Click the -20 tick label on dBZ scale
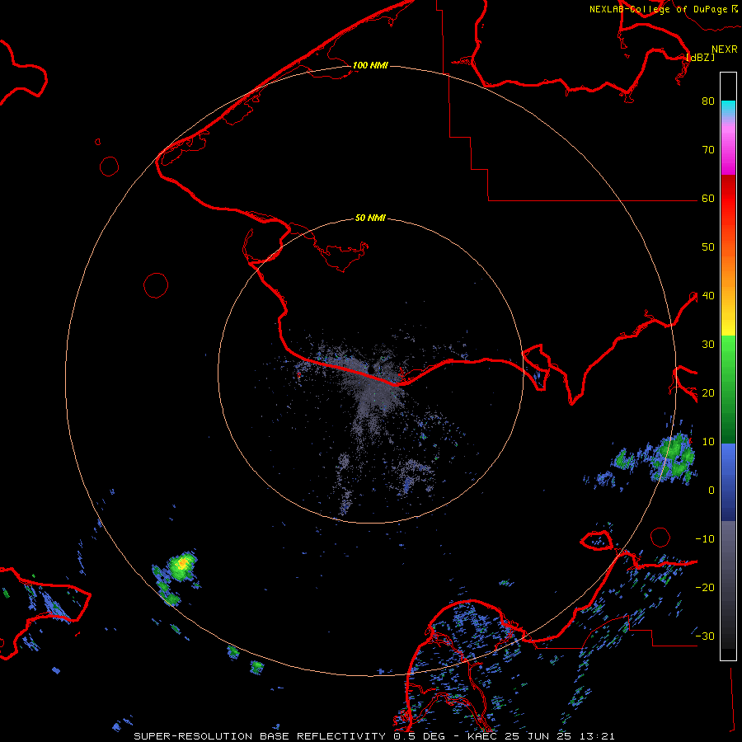Image resolution: width=742 pixels, height=742 pixels. click(705, 588)
